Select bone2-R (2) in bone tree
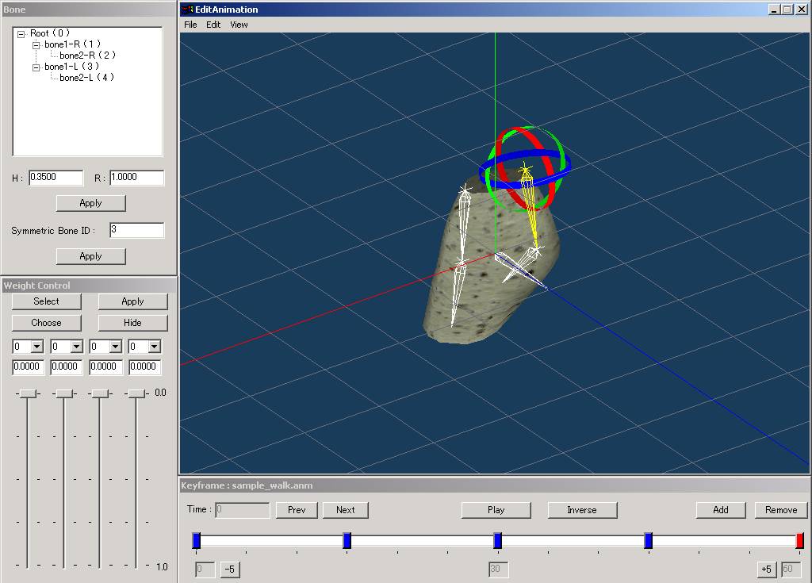The height and width of the screenshot is (583, 812). pyautogui.click(x=87, y=56)
